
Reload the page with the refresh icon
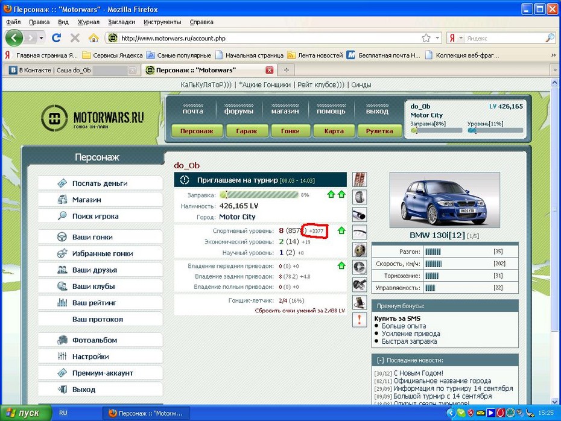pos(57,38)
